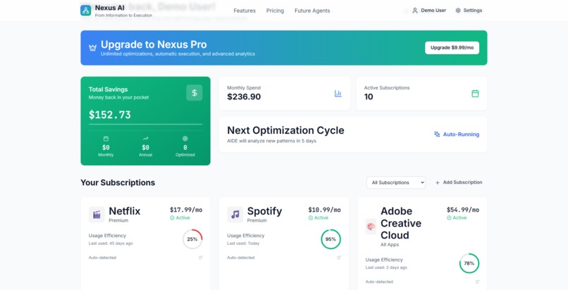Click the Next Optimization Cycle heading
568x290 pixels.
285,131
